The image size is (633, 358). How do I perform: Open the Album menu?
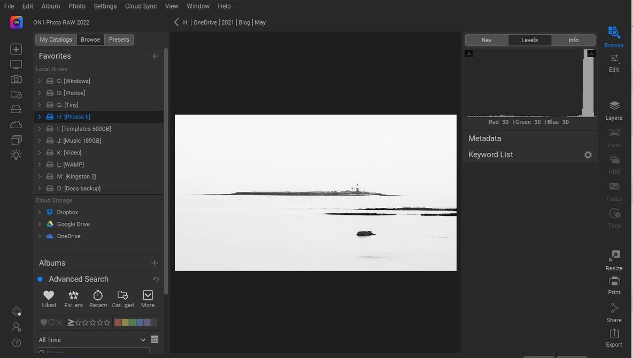pos(50,6)
